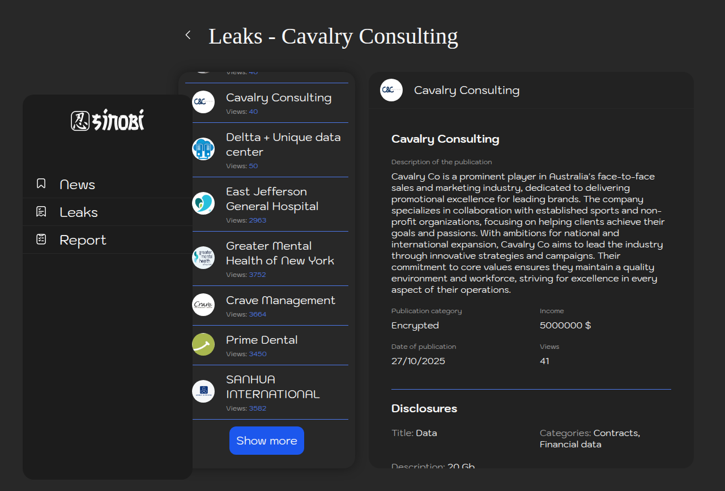Click the Greater Mental Health logo
Image resolution: width=725 pixels, height=491 pixels.
203,258
